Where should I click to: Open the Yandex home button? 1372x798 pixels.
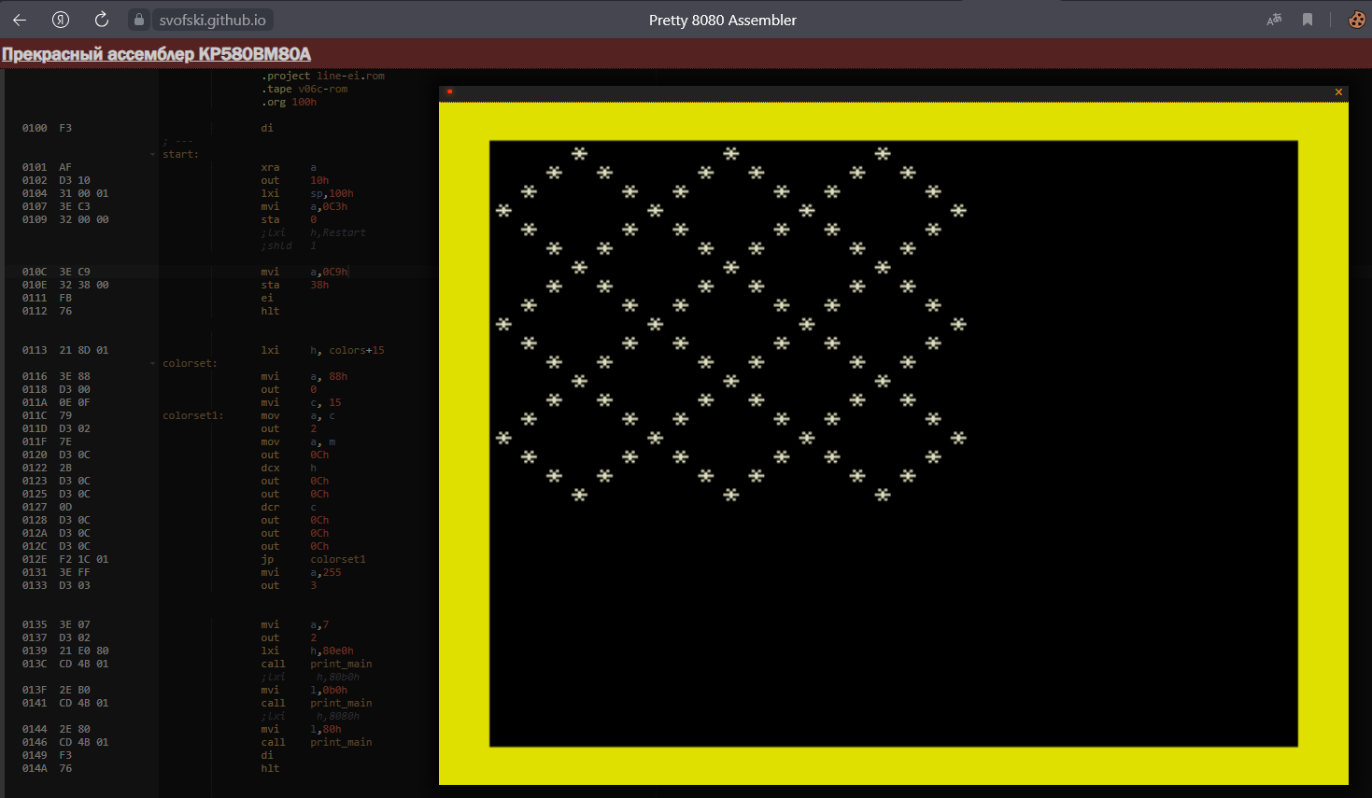click(61, 20)
